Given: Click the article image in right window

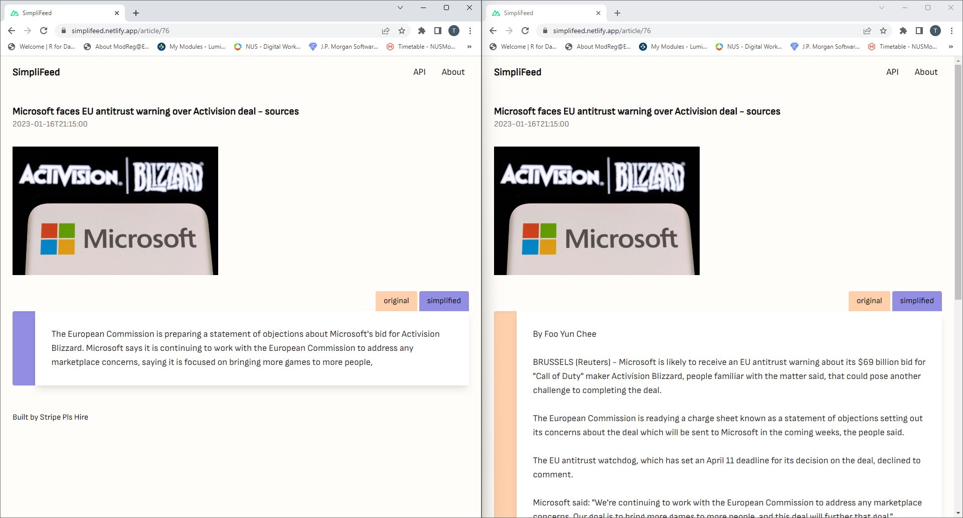Looking at the screenshot, I should click(597, 211).
